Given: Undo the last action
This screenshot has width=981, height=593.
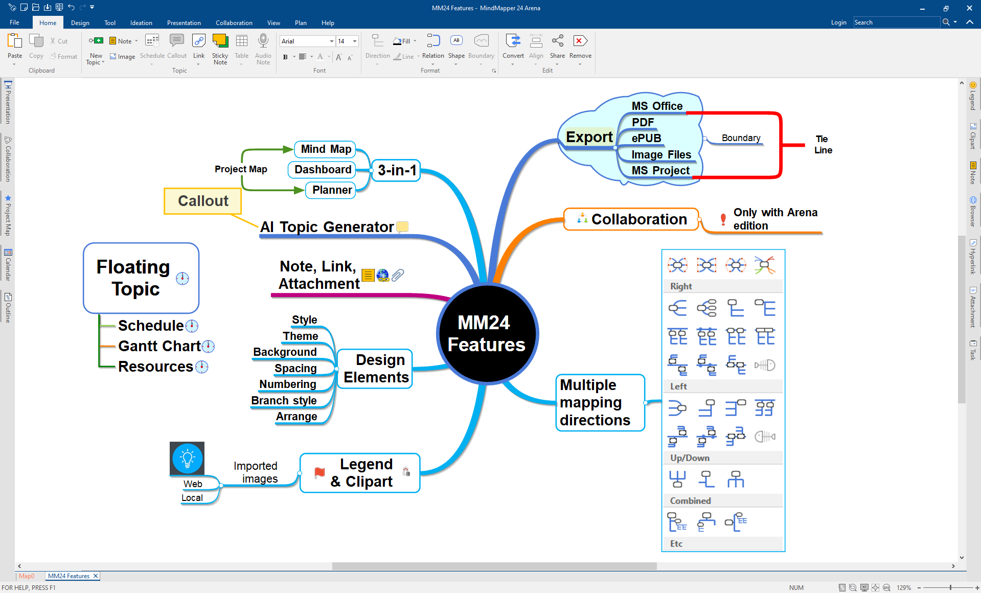Looking at the screenshot, I should 71,7.
